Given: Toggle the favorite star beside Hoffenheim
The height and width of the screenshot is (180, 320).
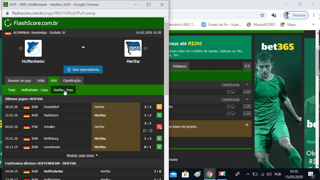Looking at the screenshot, I should point(20,48).
